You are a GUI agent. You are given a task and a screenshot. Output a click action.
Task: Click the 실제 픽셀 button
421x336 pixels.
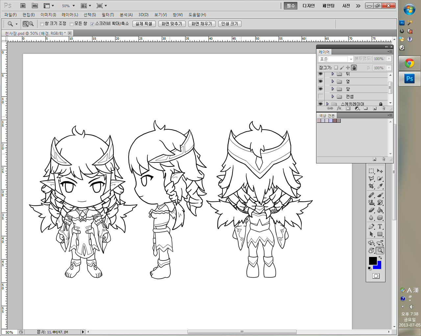144,24
